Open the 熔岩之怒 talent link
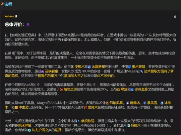 70,90
